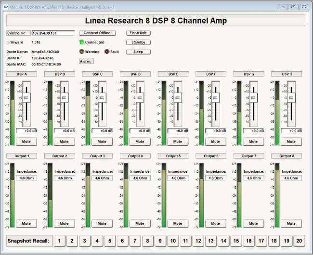Minimize the module window

point(283,7)
